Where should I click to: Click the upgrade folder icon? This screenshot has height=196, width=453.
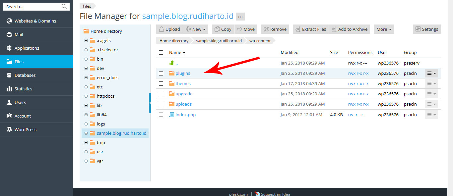tap(171, 94)
